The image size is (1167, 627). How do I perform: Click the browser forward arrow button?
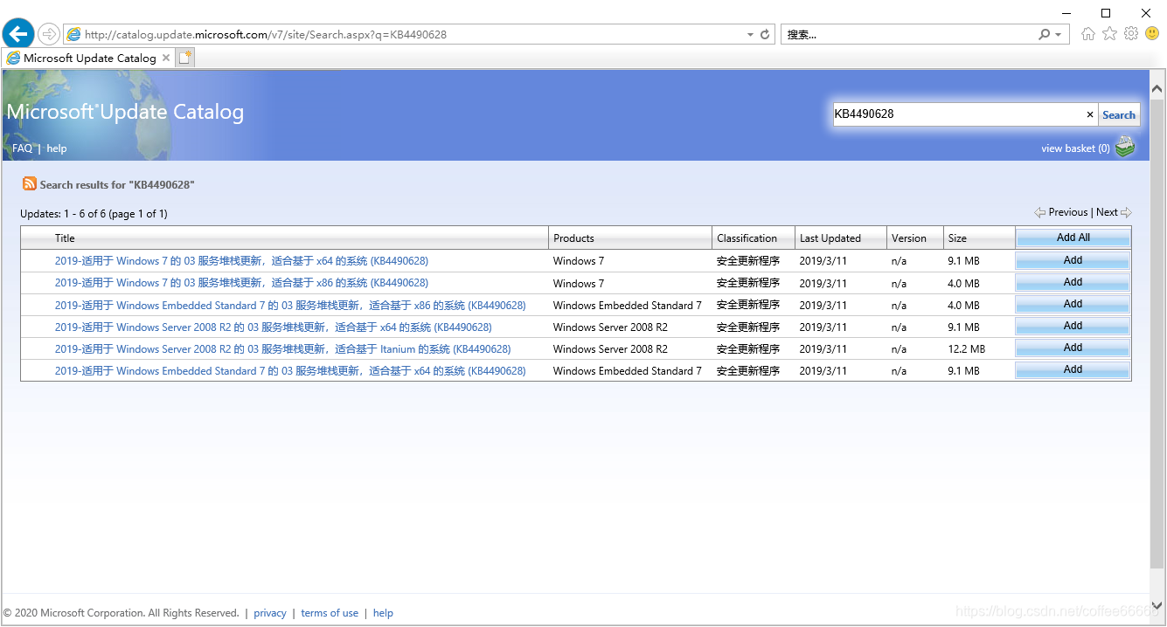(49, 34)
